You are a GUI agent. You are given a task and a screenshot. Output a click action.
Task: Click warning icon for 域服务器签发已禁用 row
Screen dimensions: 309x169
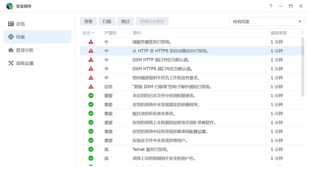(91, 42)
